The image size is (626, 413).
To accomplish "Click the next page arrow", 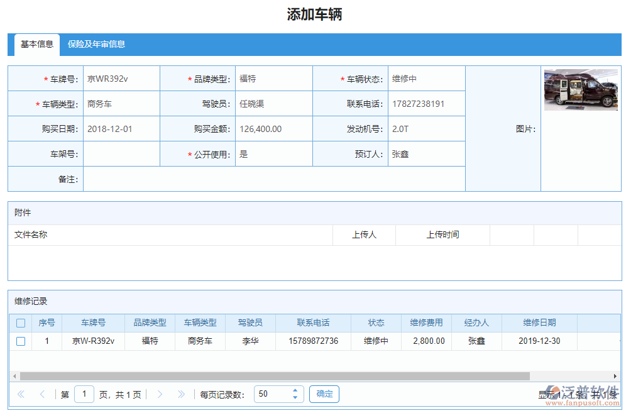I will (160, 394).
